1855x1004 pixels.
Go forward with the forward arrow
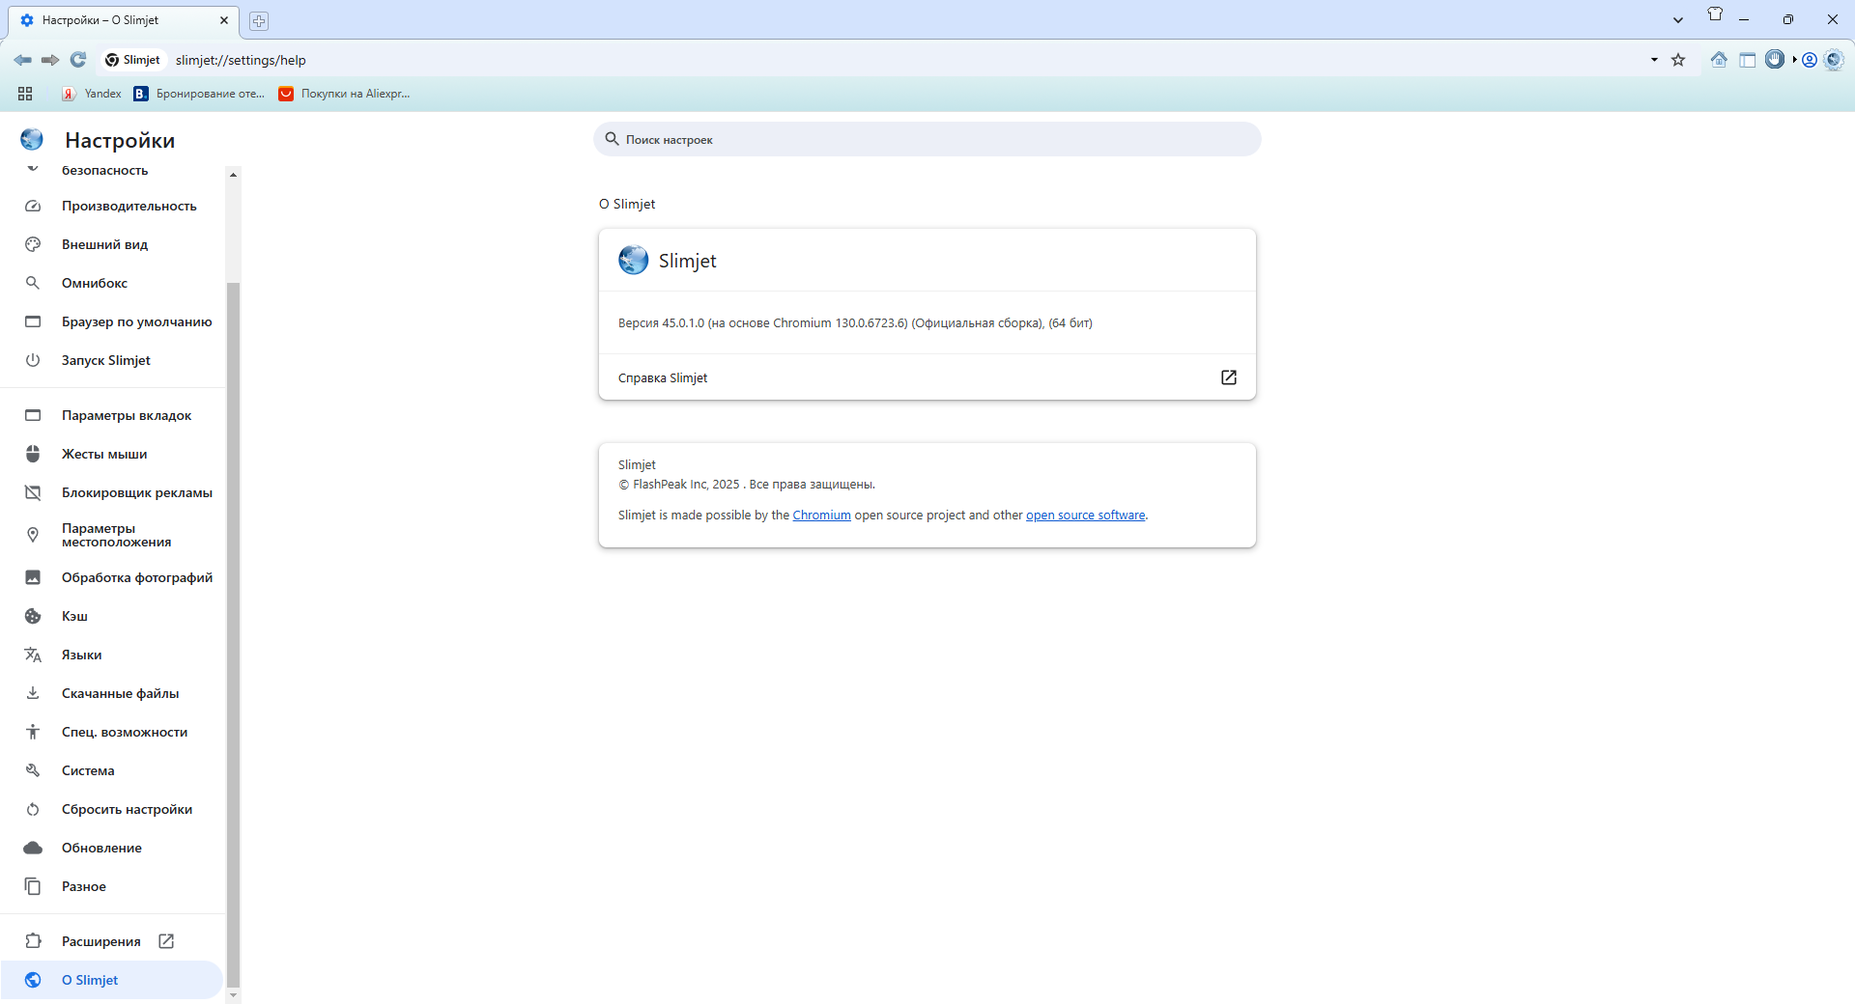click(x=50, y=60)
